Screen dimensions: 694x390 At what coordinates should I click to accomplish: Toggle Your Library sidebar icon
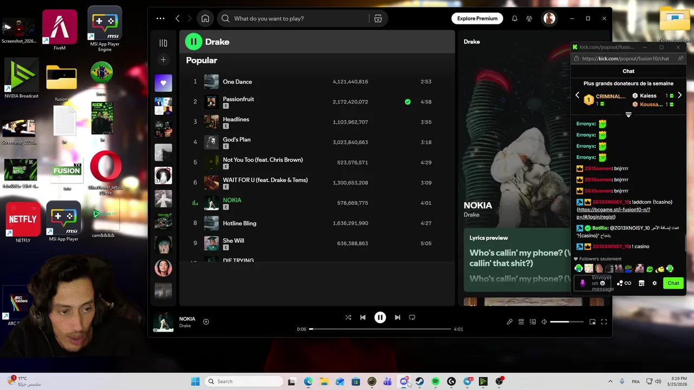[163, 43]
